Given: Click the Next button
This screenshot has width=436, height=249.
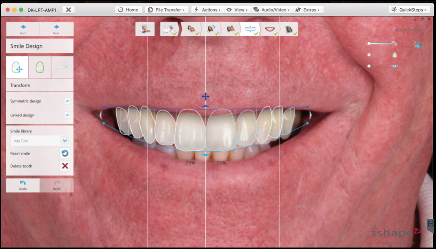Looking at the screenshot, I should [56, 29].
